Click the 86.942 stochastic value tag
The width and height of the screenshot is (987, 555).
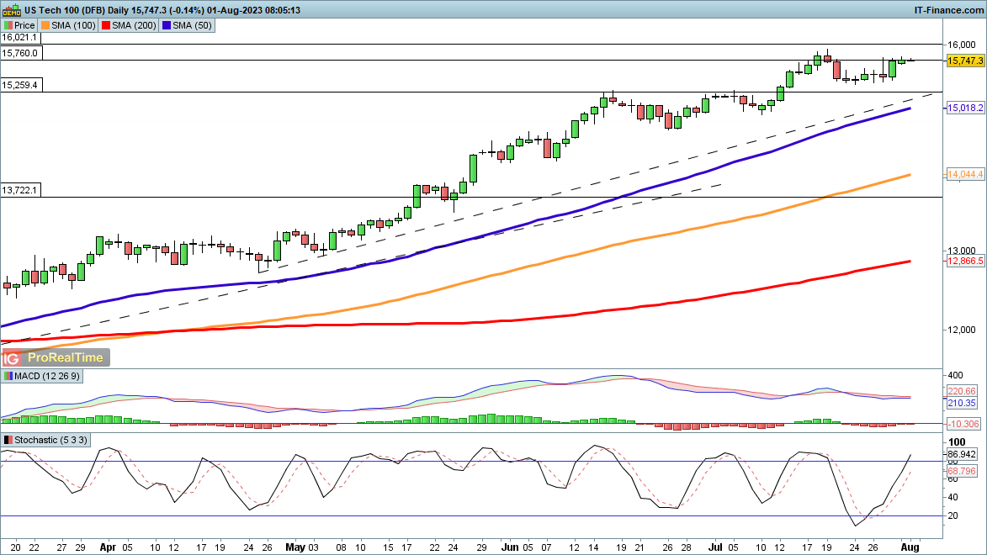[962, 454]
